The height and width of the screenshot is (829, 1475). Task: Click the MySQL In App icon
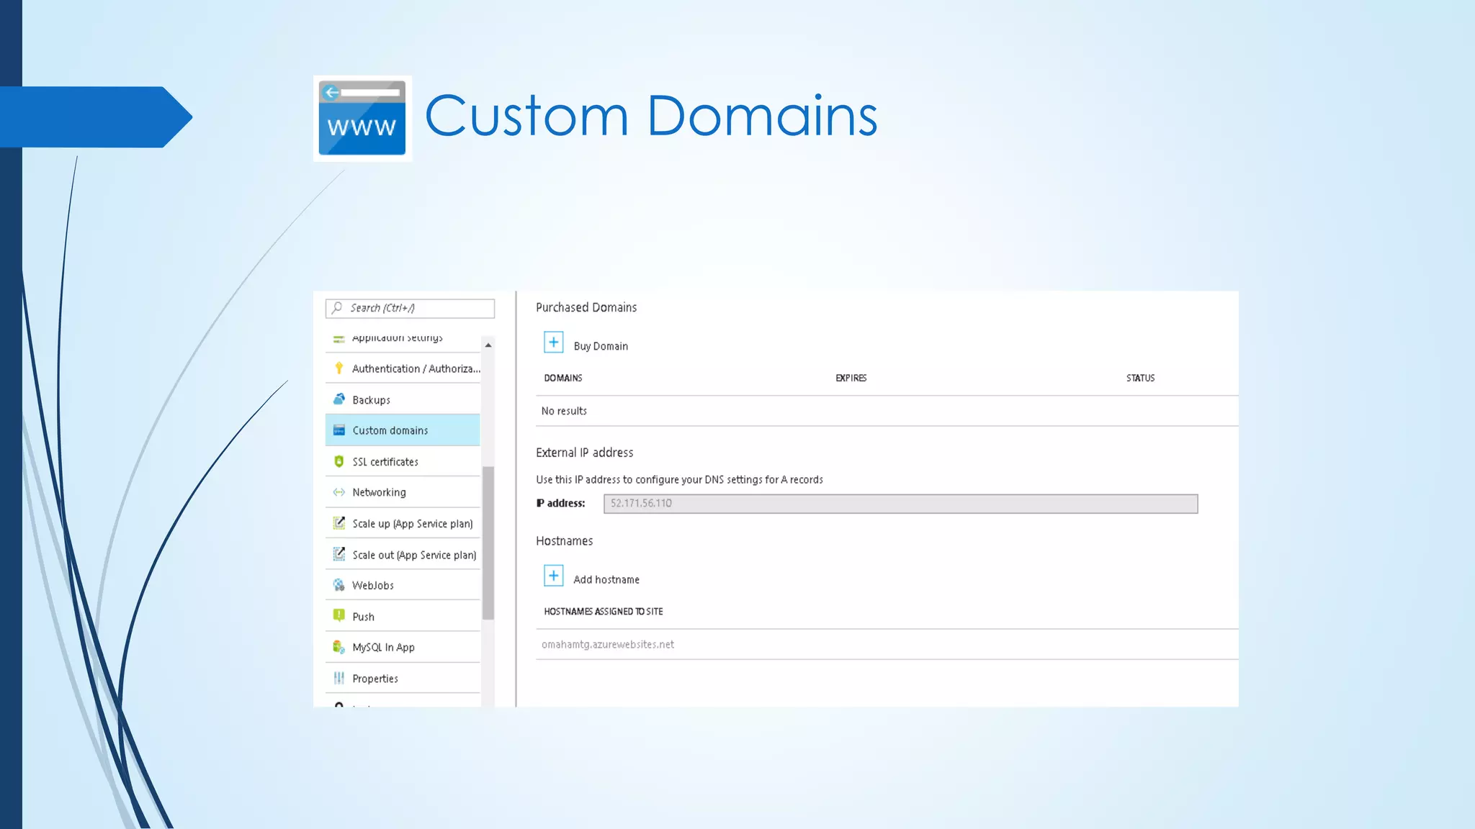339,647
